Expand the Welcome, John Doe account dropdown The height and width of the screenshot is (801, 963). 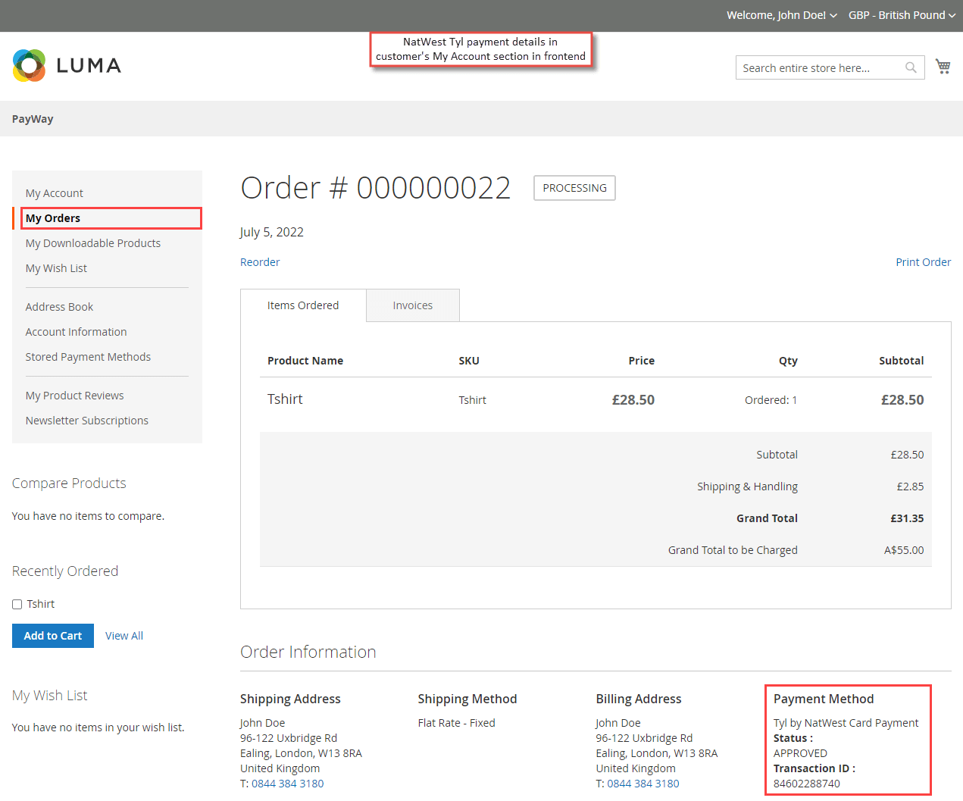pyautogui.click(x=781, y=15)
